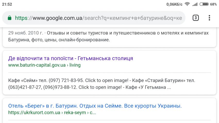Viewport: 219px width, 123px height.
Task: Tap the 0,06Кб/с network speed indicator
Action: (174, 4)
